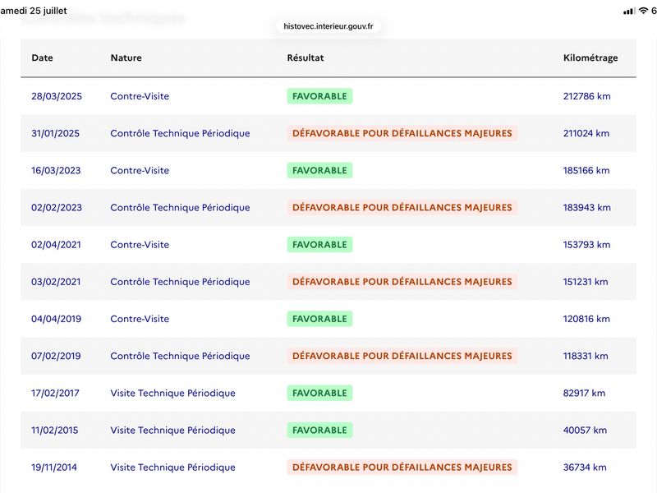
Task: Click the 16/03/2023 Contre-Visite row date
Action: [56, 170]
